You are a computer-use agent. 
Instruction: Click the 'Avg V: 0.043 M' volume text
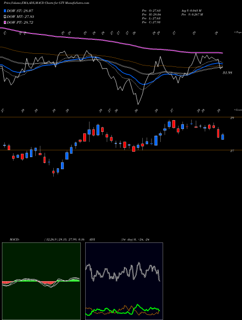(191, 11)
